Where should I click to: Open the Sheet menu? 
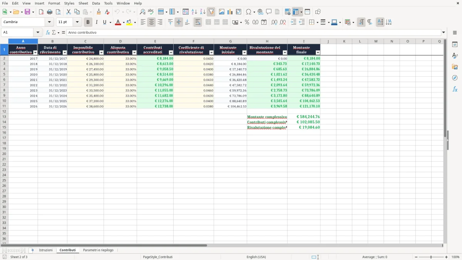83,3
